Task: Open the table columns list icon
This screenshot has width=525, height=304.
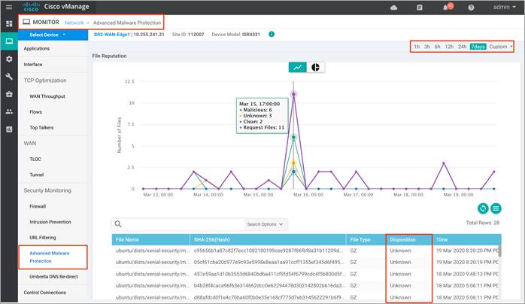Action: coord(496,208)
